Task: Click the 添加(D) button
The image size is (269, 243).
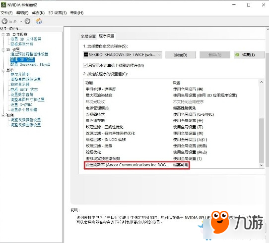Action: click(x=181, y=55)
